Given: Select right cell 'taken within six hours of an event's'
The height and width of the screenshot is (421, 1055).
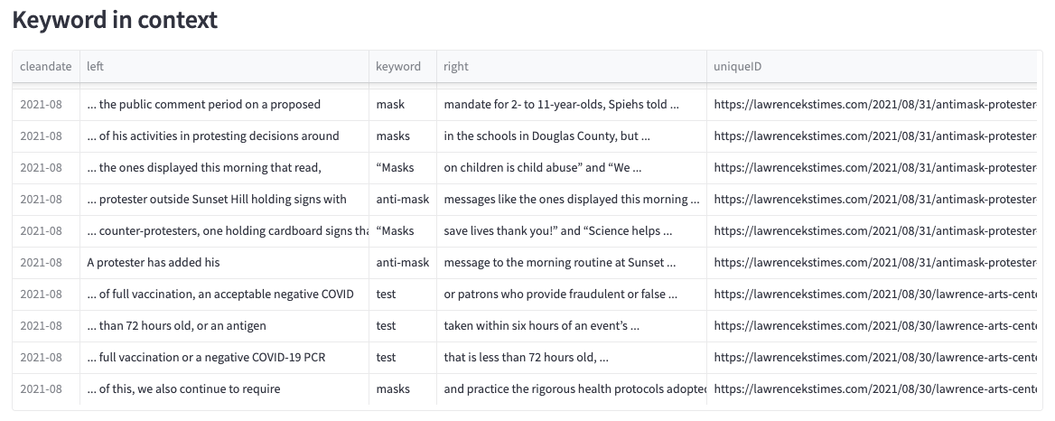Looking at the screenshot, I should [571, 325].
